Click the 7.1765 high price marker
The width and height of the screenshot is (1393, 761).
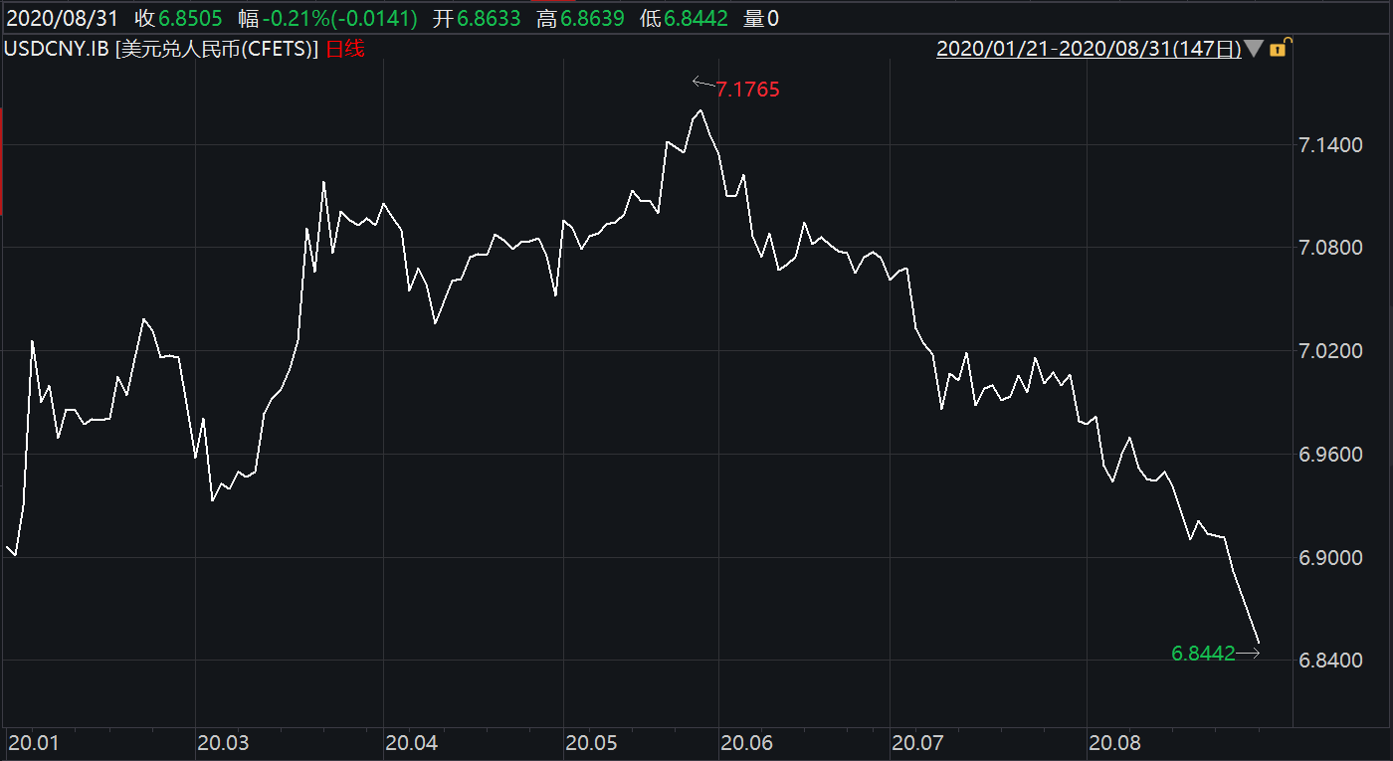(x=747, y=90)
